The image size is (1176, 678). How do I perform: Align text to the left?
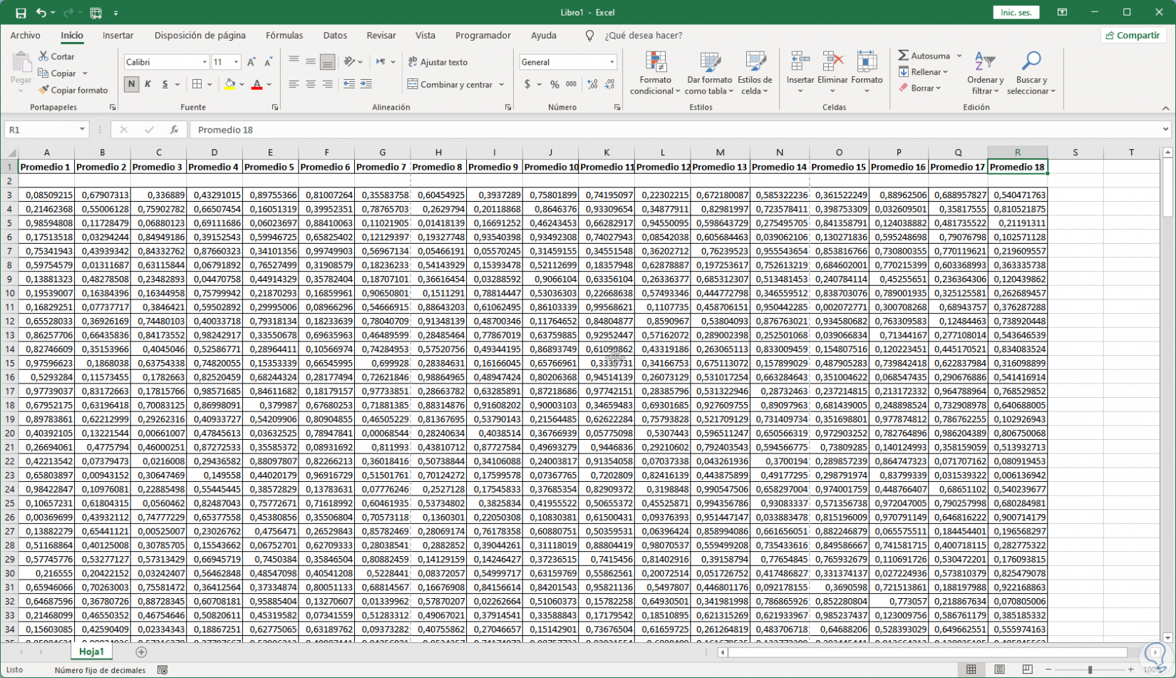coord(294,84)
